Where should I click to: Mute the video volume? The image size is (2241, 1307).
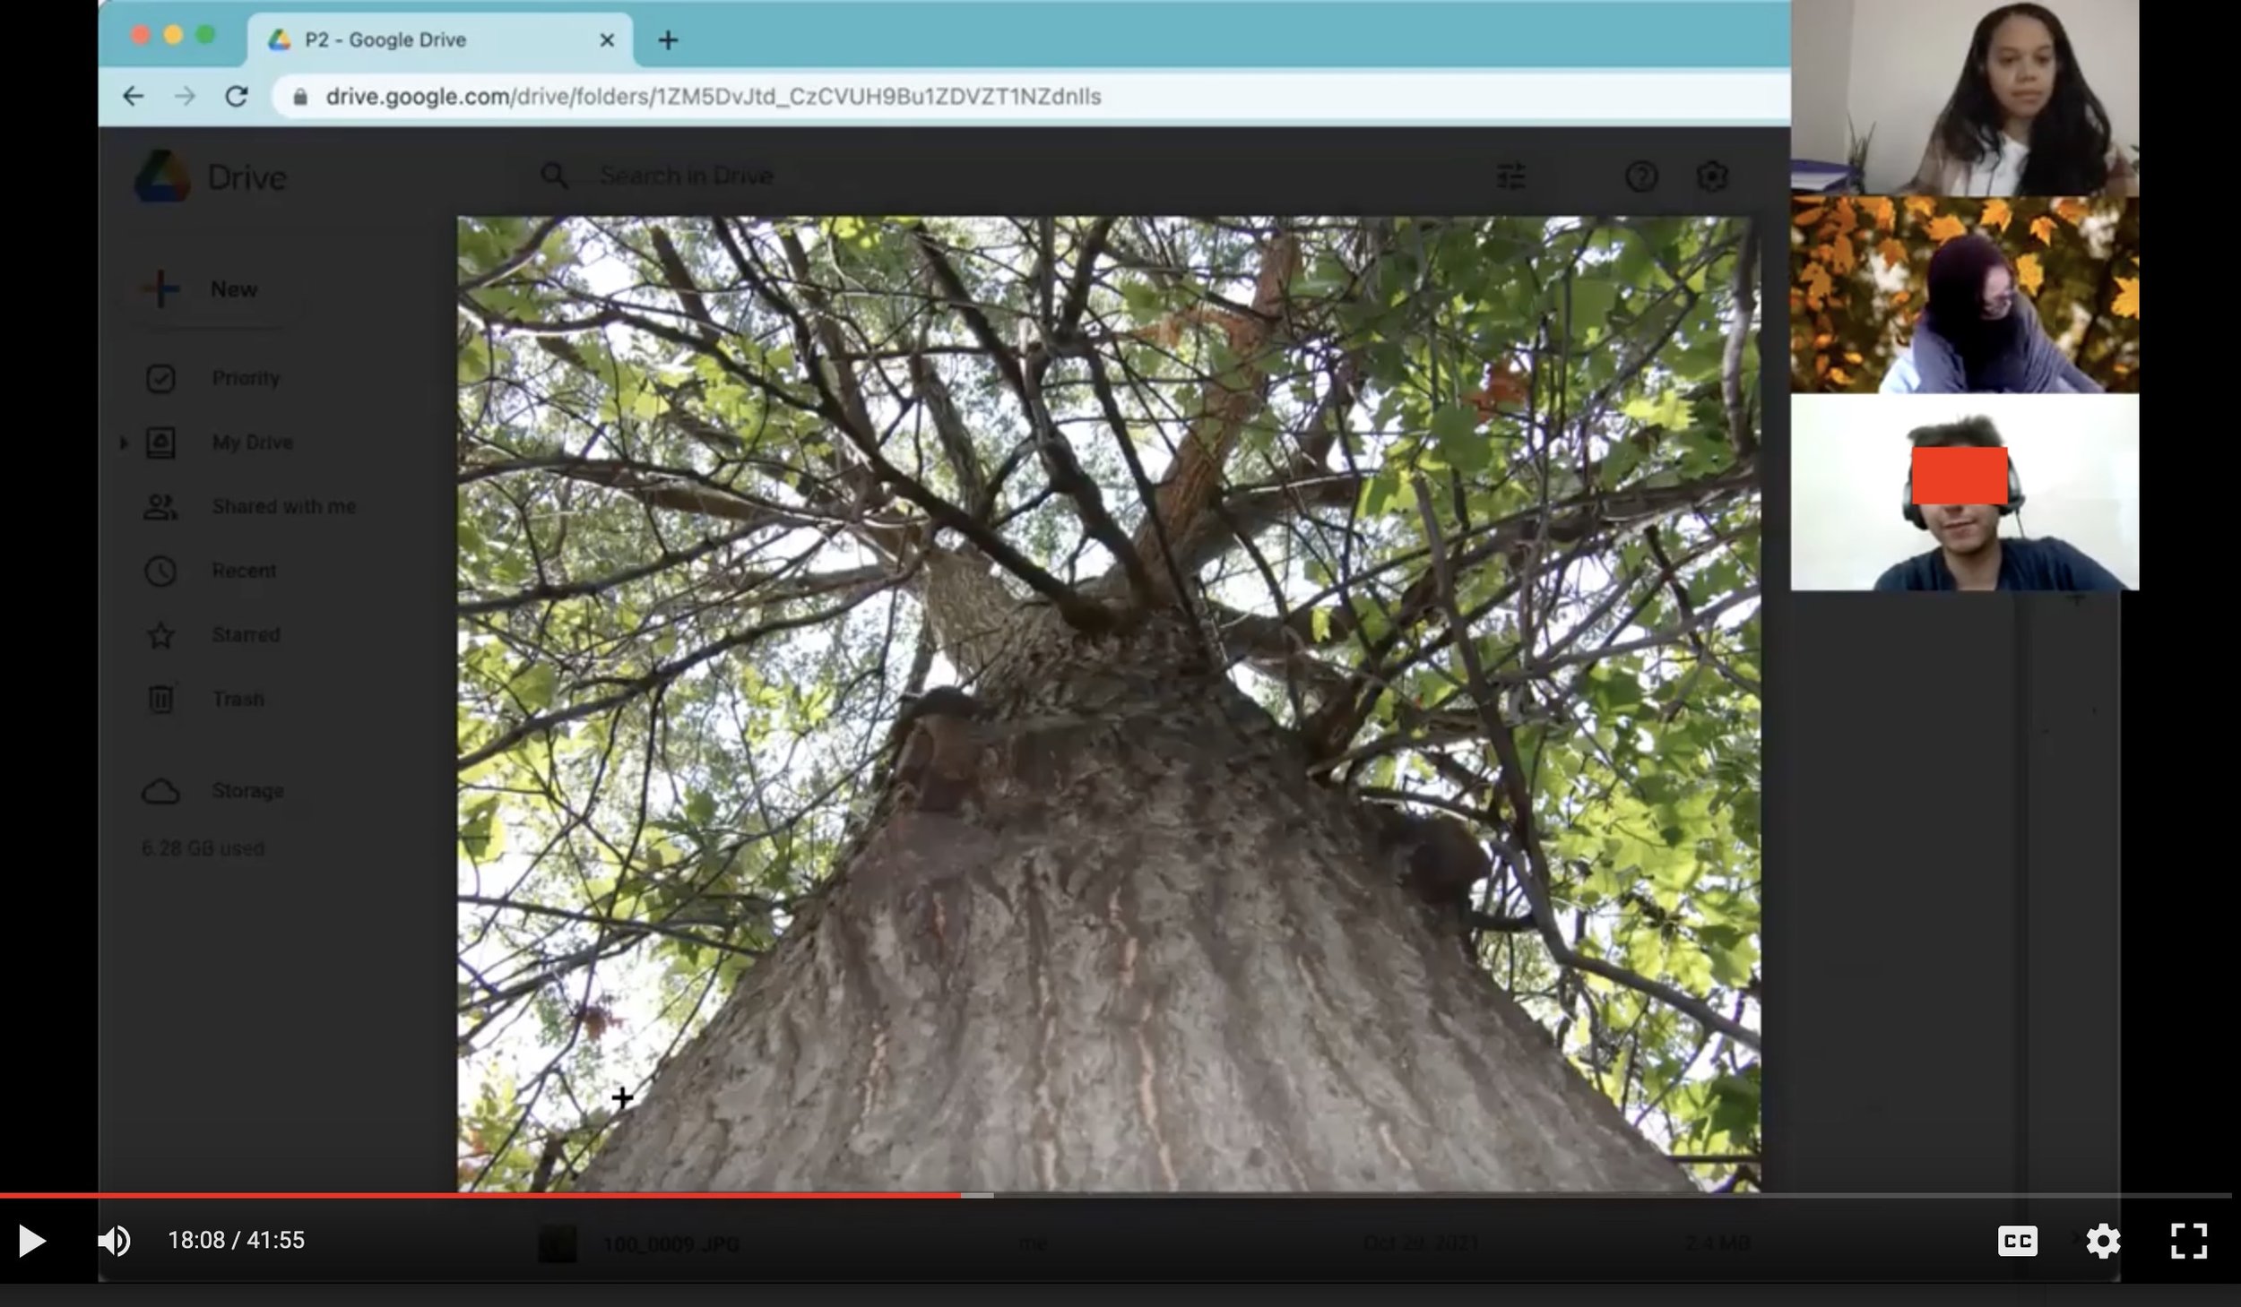(x=114, y=1241)
